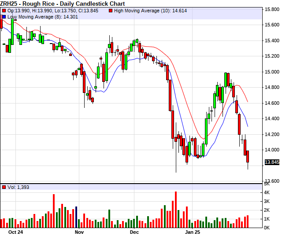Select the Jan 25 date label
Screen dimensions: 282x236
[x=193, y=231]
